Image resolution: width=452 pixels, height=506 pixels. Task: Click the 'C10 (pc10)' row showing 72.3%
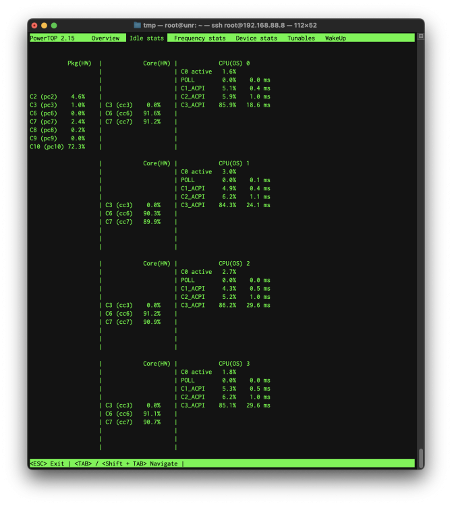pyautogui.click(x=57, y=146)
